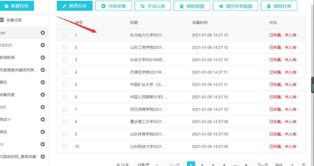Click the 采集时间 column header
The height and width of the screenshot is (166, 314).
point(200,23)
